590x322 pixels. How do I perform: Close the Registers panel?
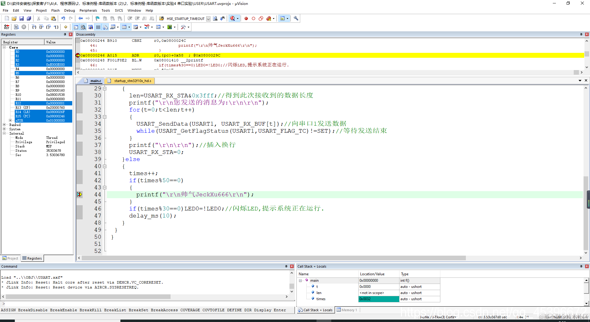click(x=71, y=34)
